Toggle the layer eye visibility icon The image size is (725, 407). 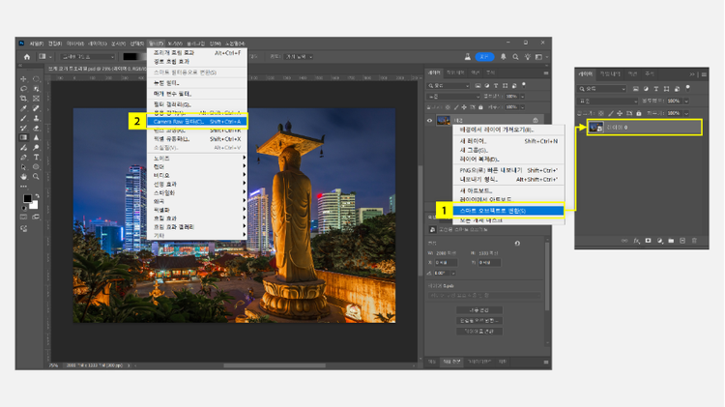pyautogui.click(x=430, y=121)
